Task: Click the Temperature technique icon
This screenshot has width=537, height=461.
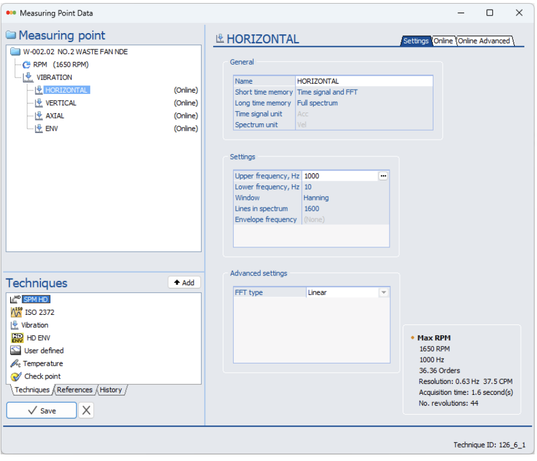Action: coord(16,364)
